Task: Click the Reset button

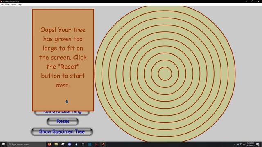Action: tap(63, 121)
